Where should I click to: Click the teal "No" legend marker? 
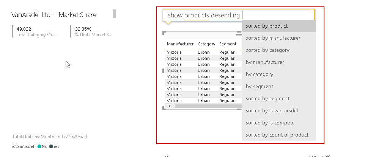pyautogui.click(x=39, y=146)
